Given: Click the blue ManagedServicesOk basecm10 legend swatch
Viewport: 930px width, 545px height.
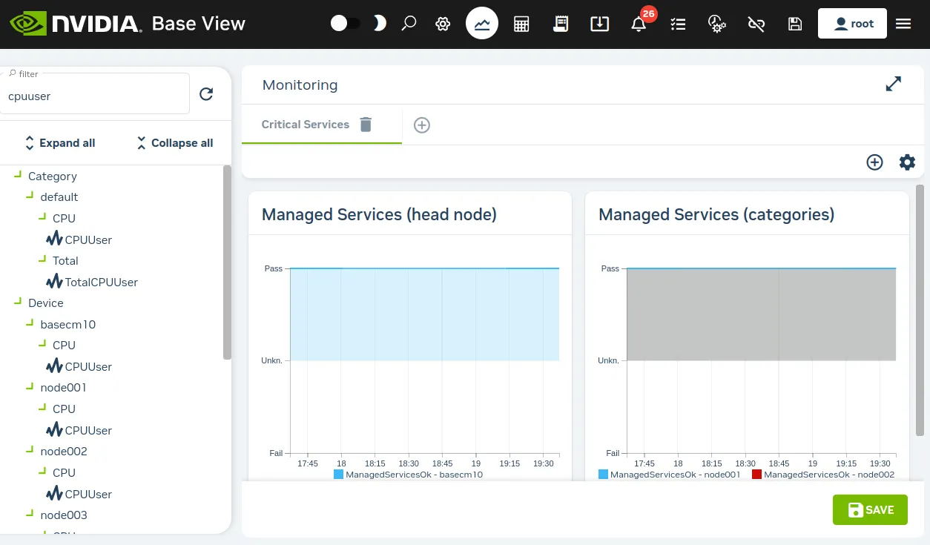Looking at the screenshot, I should 338,475.
